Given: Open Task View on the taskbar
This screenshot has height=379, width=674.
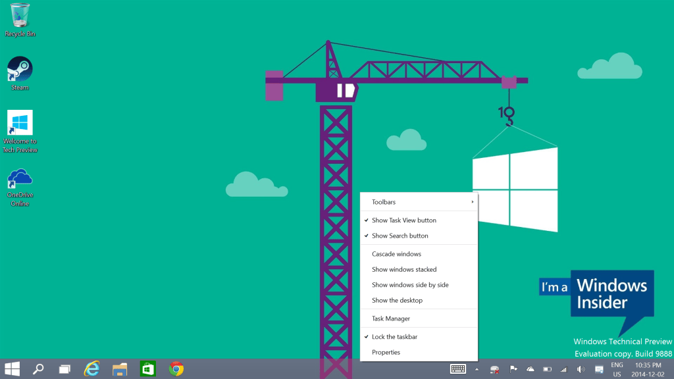Looking at the screenshot, I should tap(65, 368).
